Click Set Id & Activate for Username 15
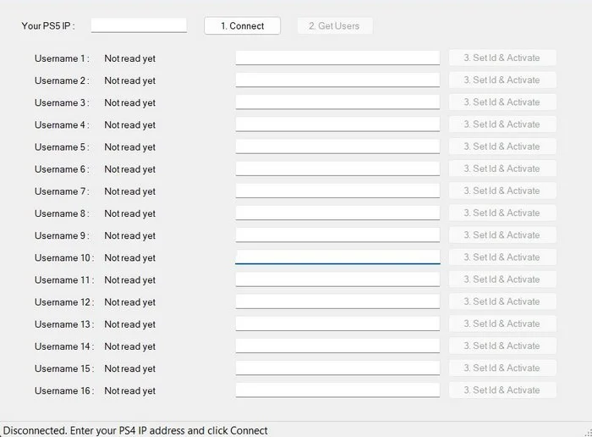The image size is (592, 437). click(502, 368)
